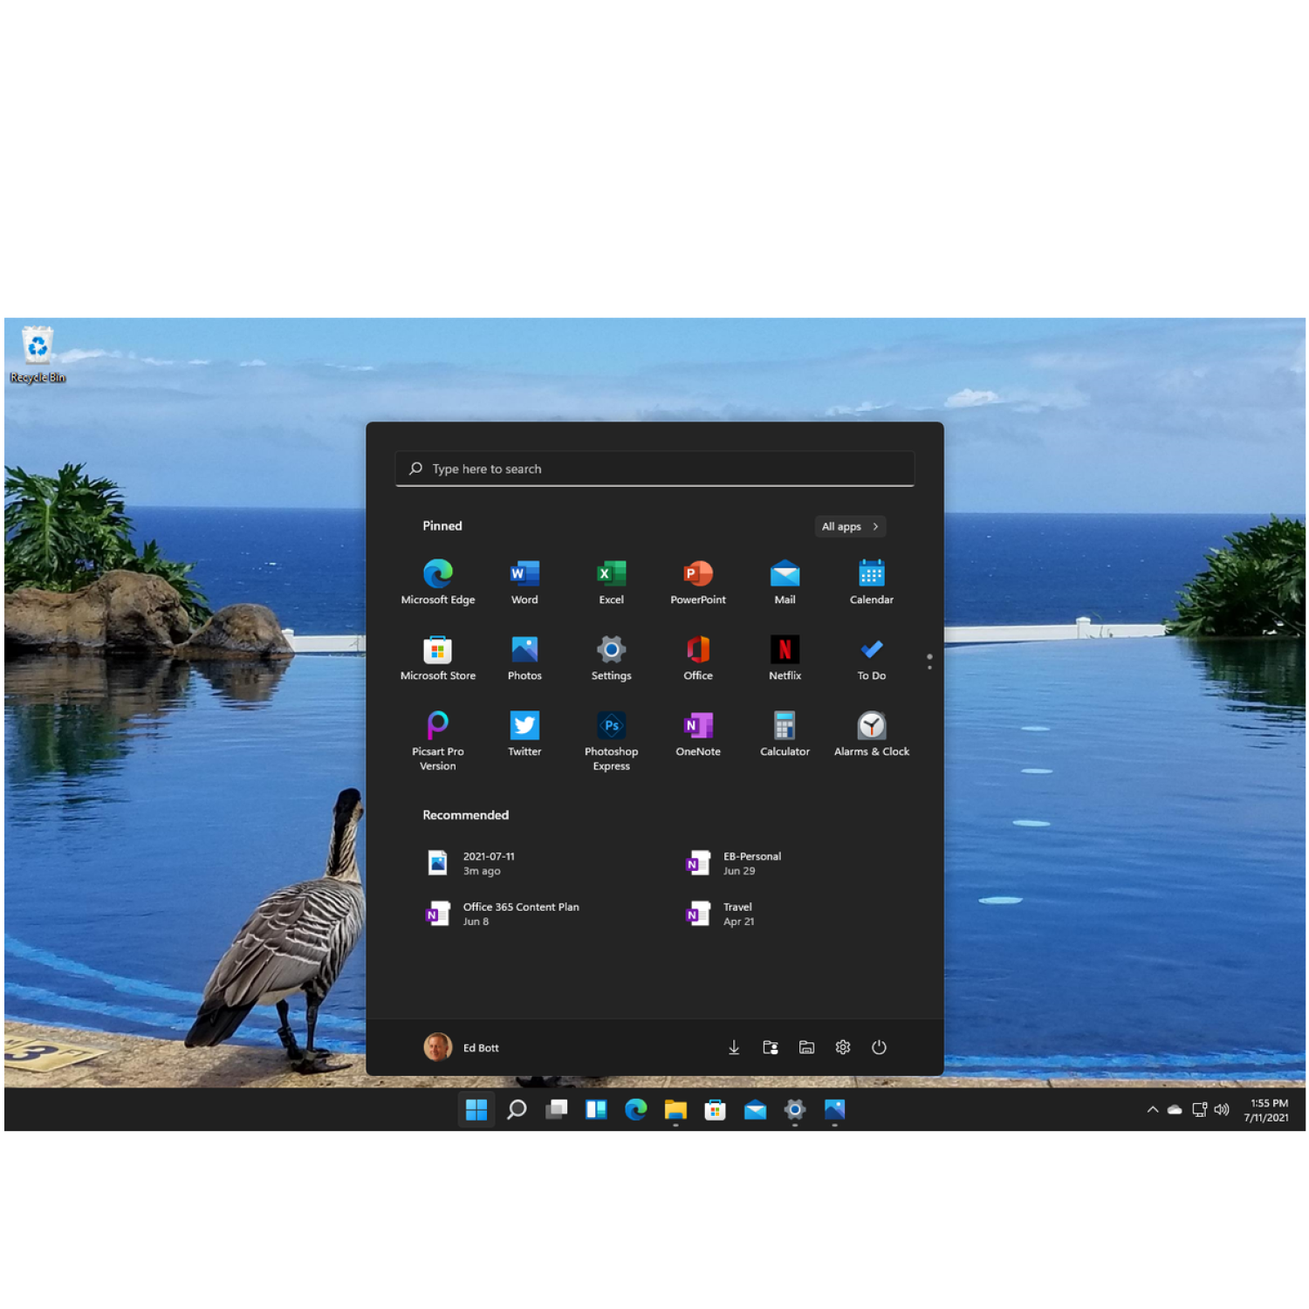The image size is (1309, 1309).
Task: Launch PowerPoint from Start menu
Action: 697,574
